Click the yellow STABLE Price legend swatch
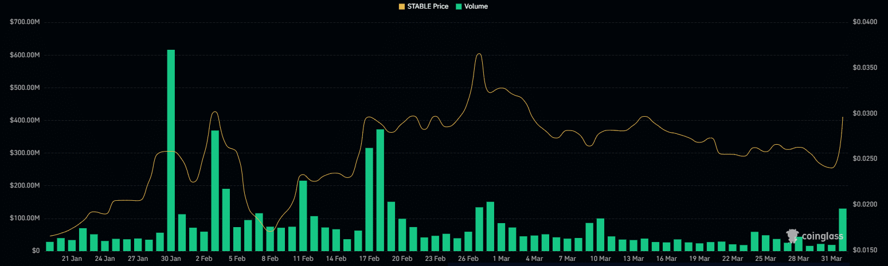The width and height of the screenshot is (888, 266). tap(401, 6)
